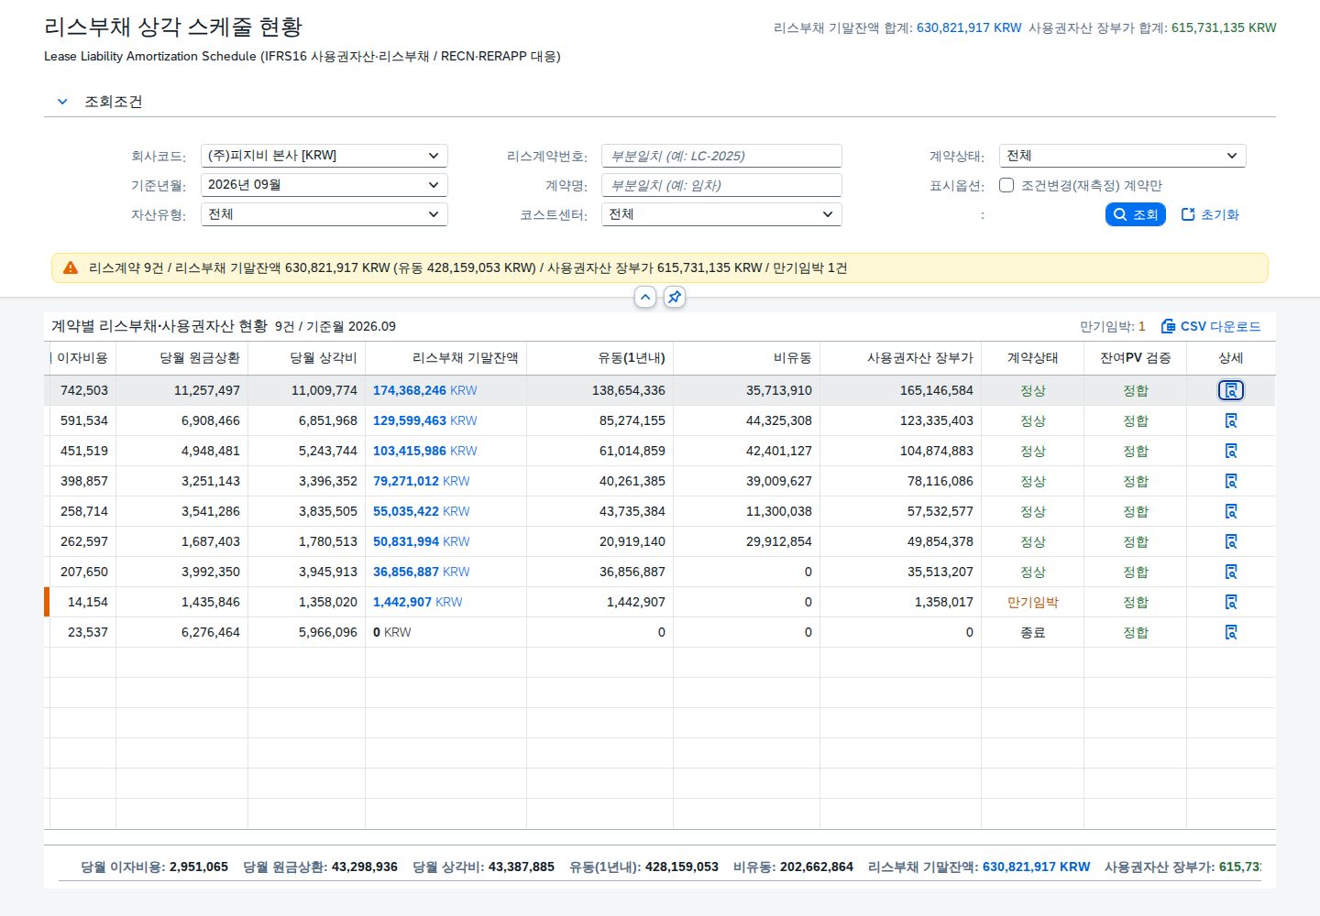The height and width of the screenshot is (916, 1320).
Task: Click header total 615,731,135 KRW
Action: 1224,27
